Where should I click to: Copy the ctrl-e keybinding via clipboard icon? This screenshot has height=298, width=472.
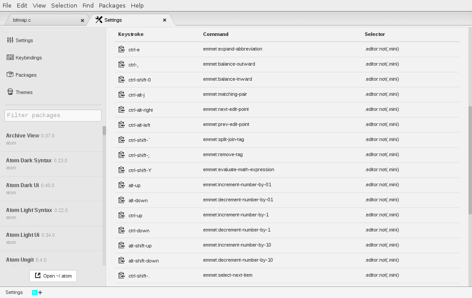[x=121, y=49]
